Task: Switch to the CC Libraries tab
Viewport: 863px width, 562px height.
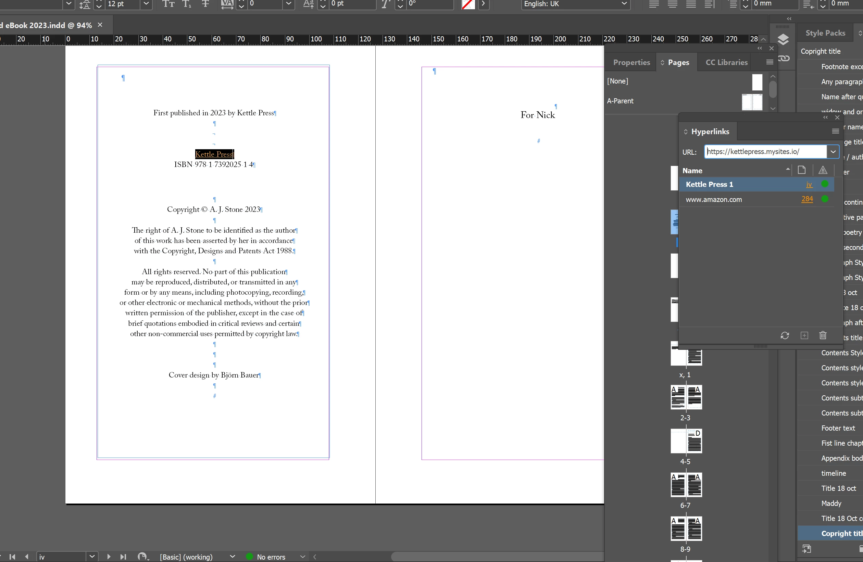Action: (726, 62)
